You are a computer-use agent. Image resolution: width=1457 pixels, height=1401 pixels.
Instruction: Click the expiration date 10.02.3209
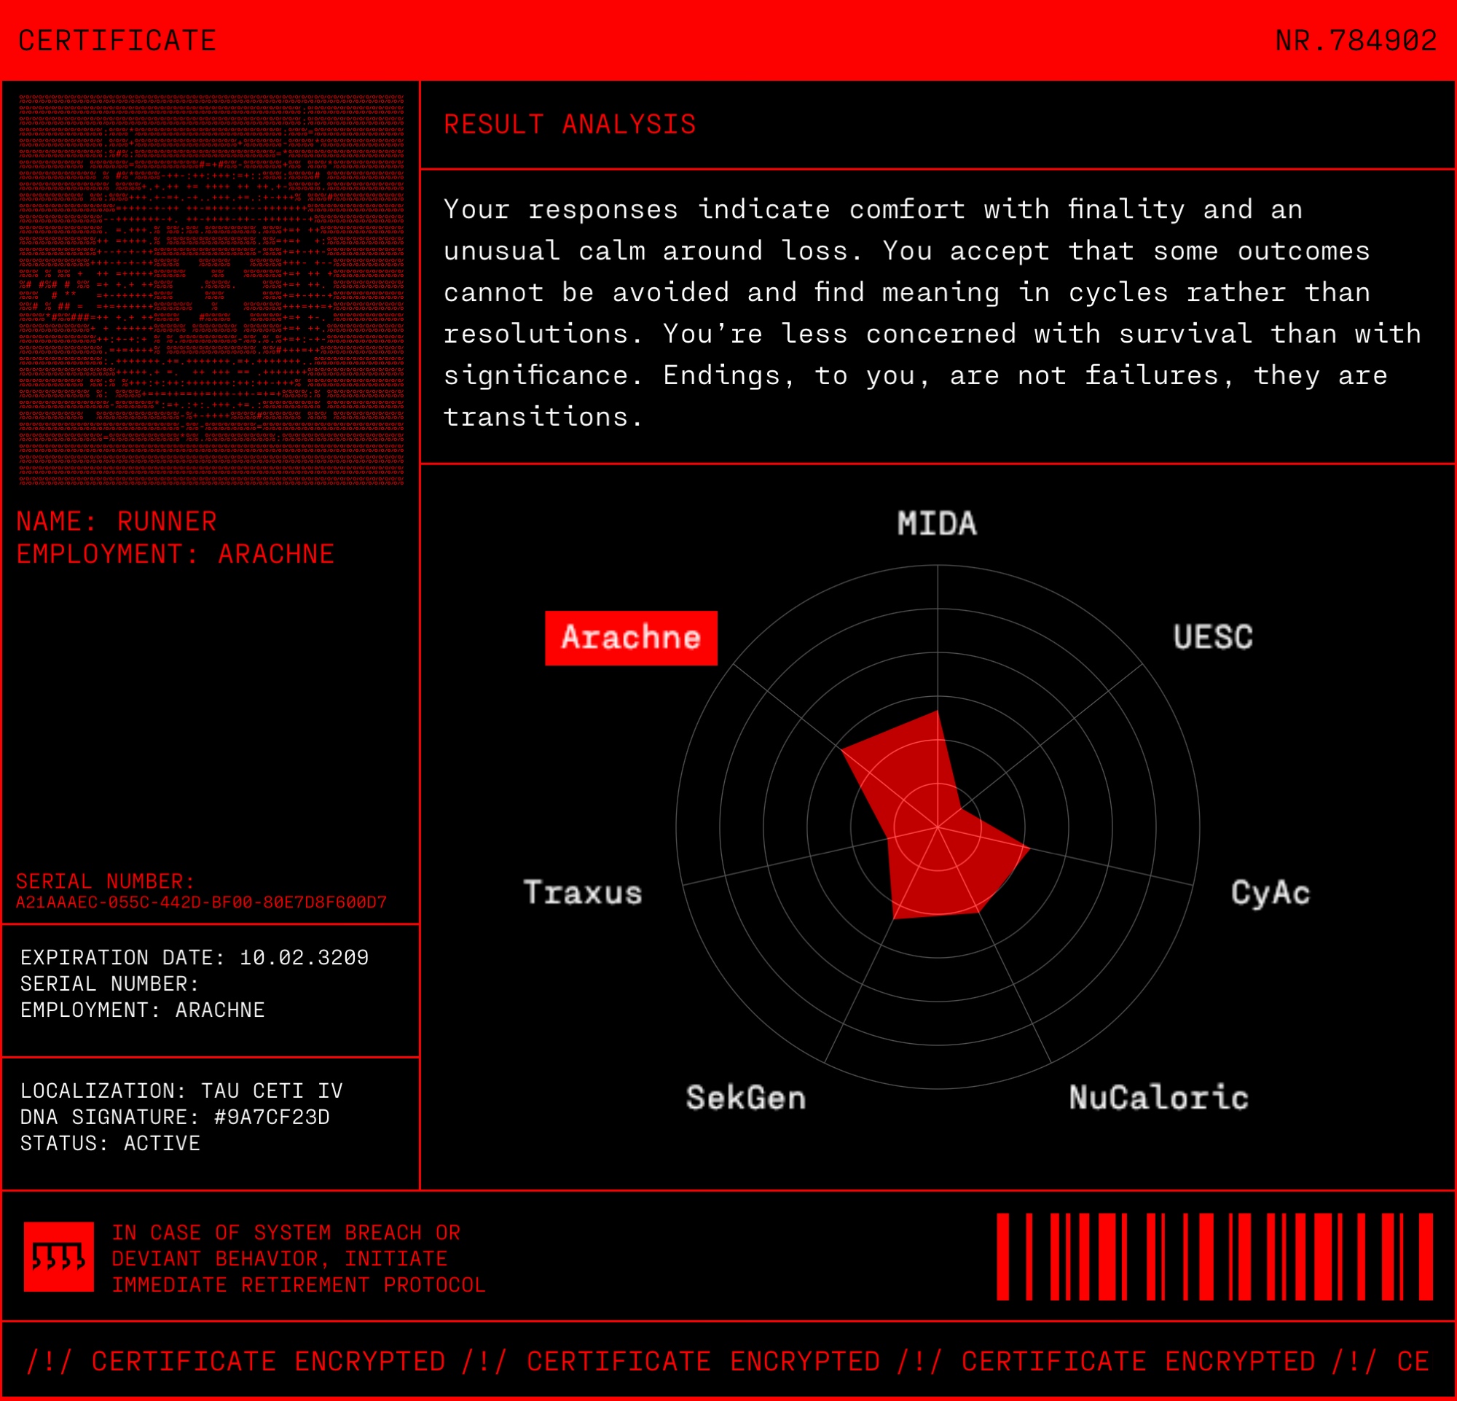click(x=303, y=957)
